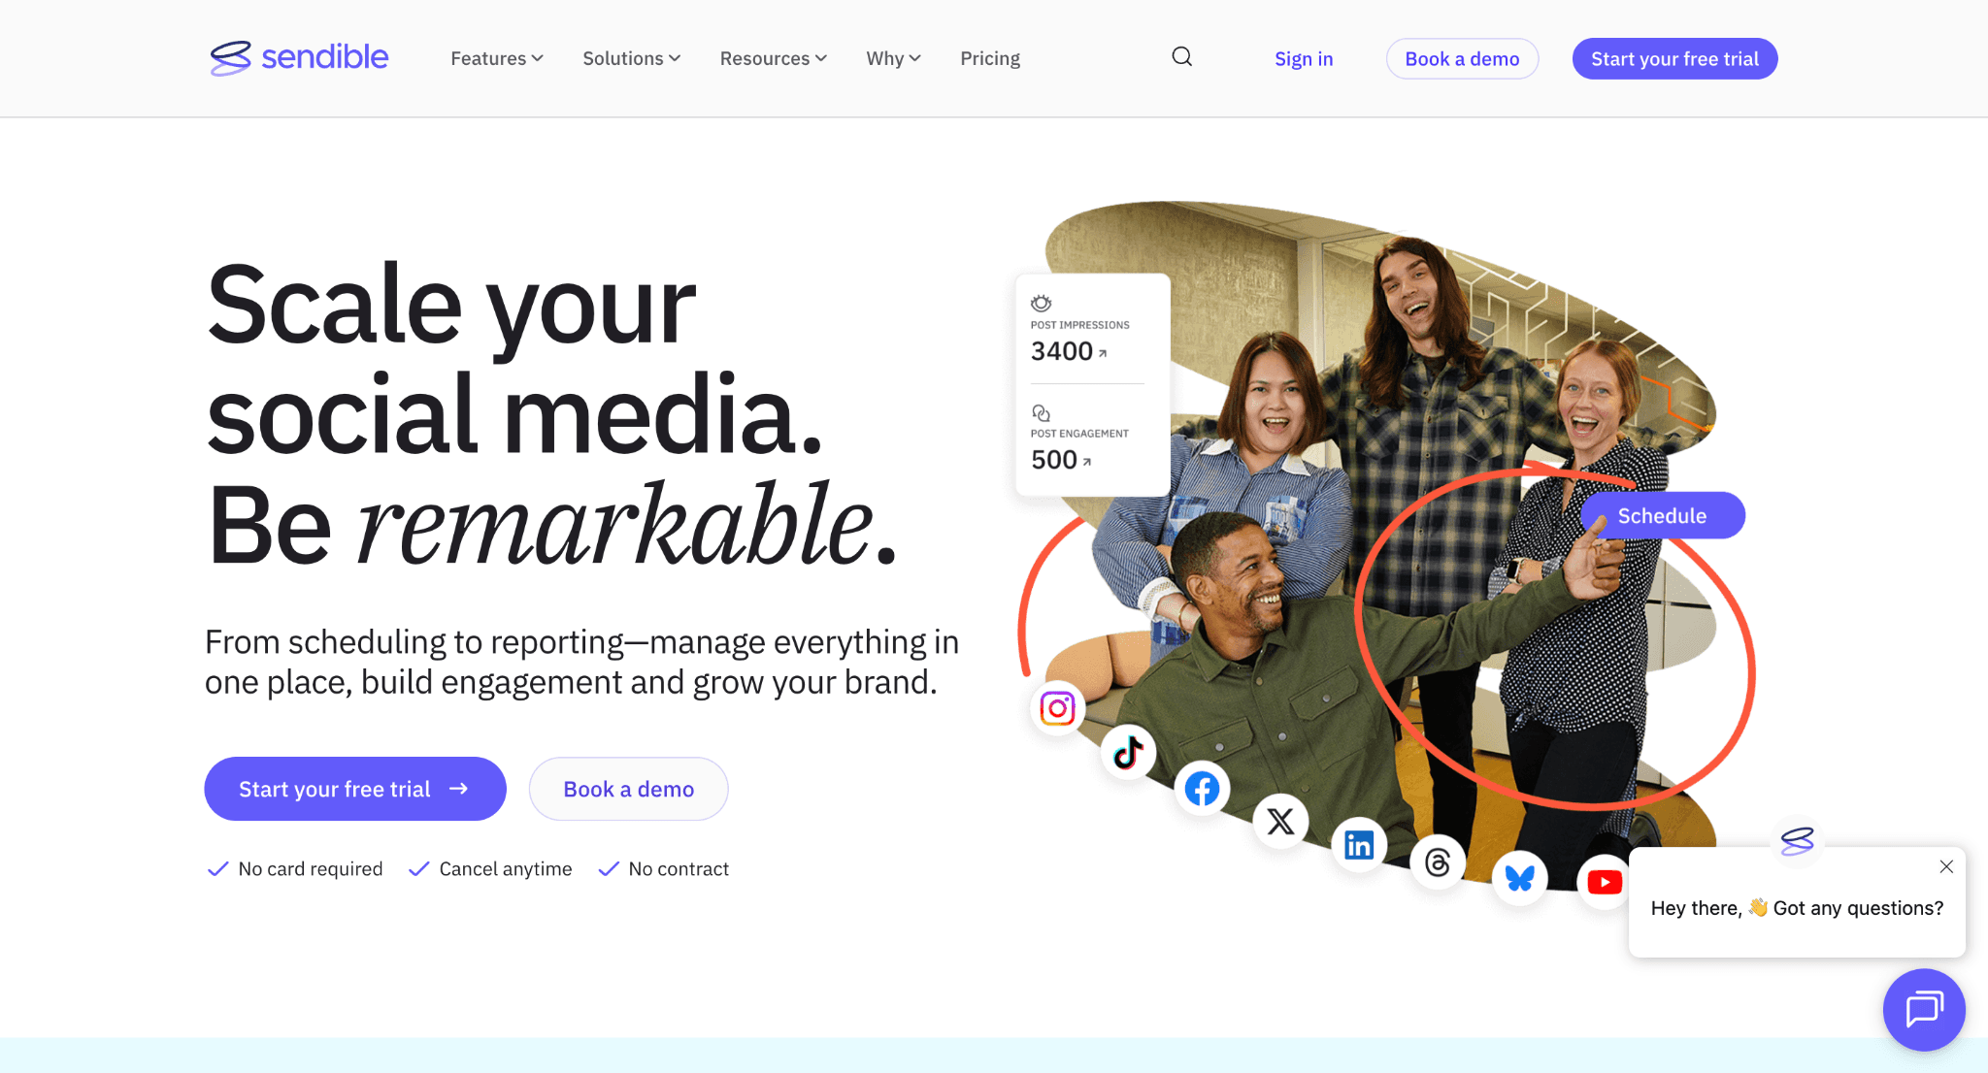
Task: Click the LinkedIn icon
Action: point(1358,845)
